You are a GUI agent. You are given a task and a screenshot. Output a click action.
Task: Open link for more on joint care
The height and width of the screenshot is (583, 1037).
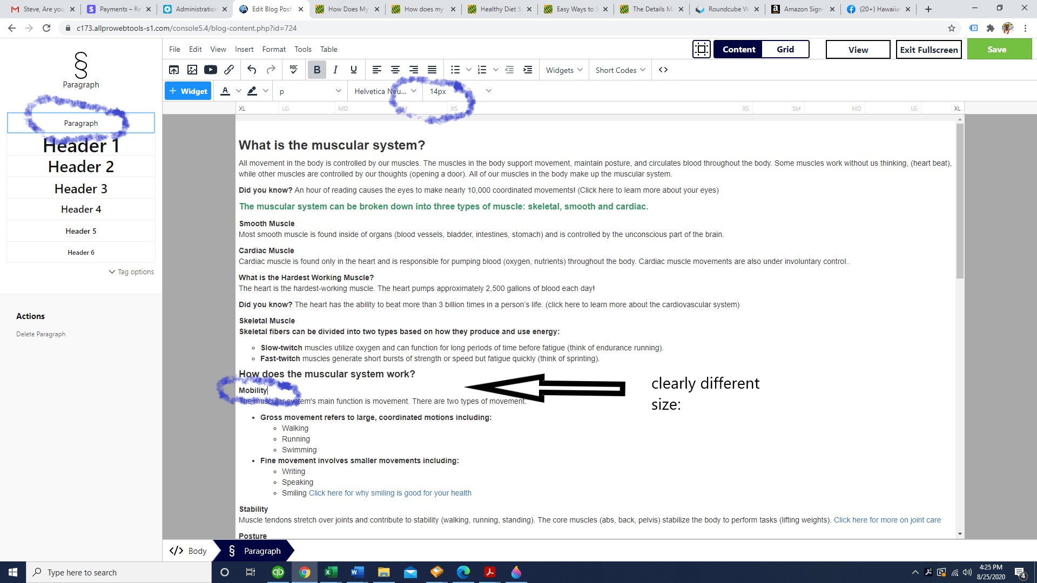(x=887, y=520)
